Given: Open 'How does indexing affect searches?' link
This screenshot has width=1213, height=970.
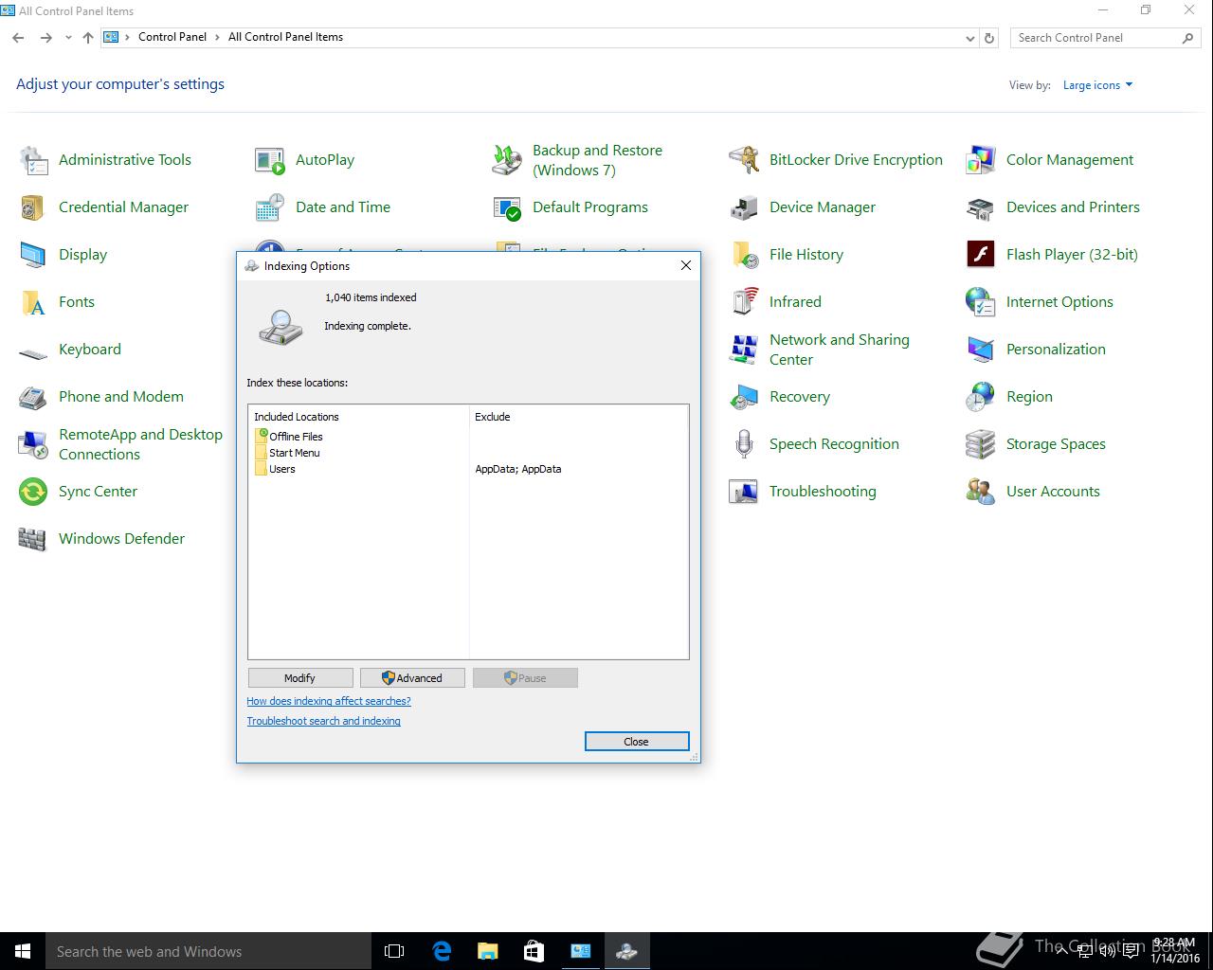Looking at the screenshot, I should 329,701.
